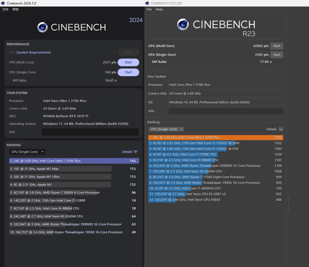Click the Details filter icon in Cinebench 2024
309x267 pixels.
tap(136, 152)
